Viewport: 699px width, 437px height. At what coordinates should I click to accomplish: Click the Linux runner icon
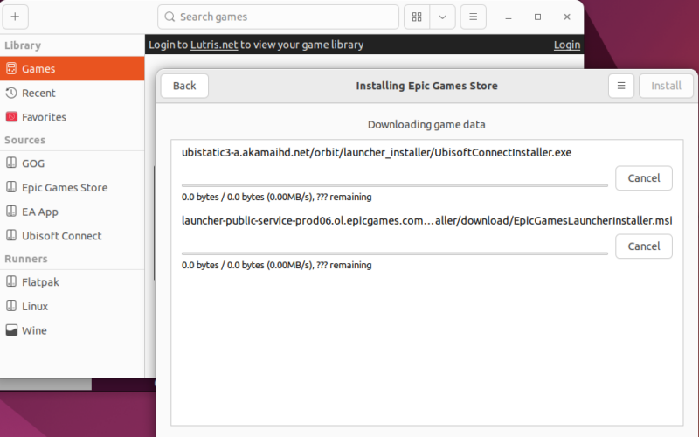point(11,305)
